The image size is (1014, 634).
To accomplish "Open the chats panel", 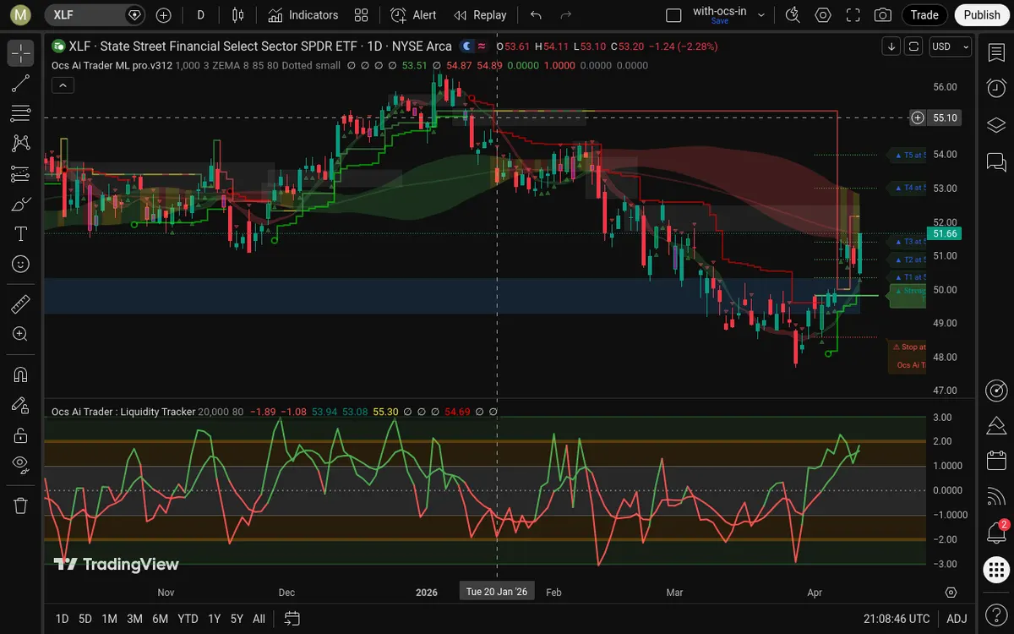I will coord(996,161).
